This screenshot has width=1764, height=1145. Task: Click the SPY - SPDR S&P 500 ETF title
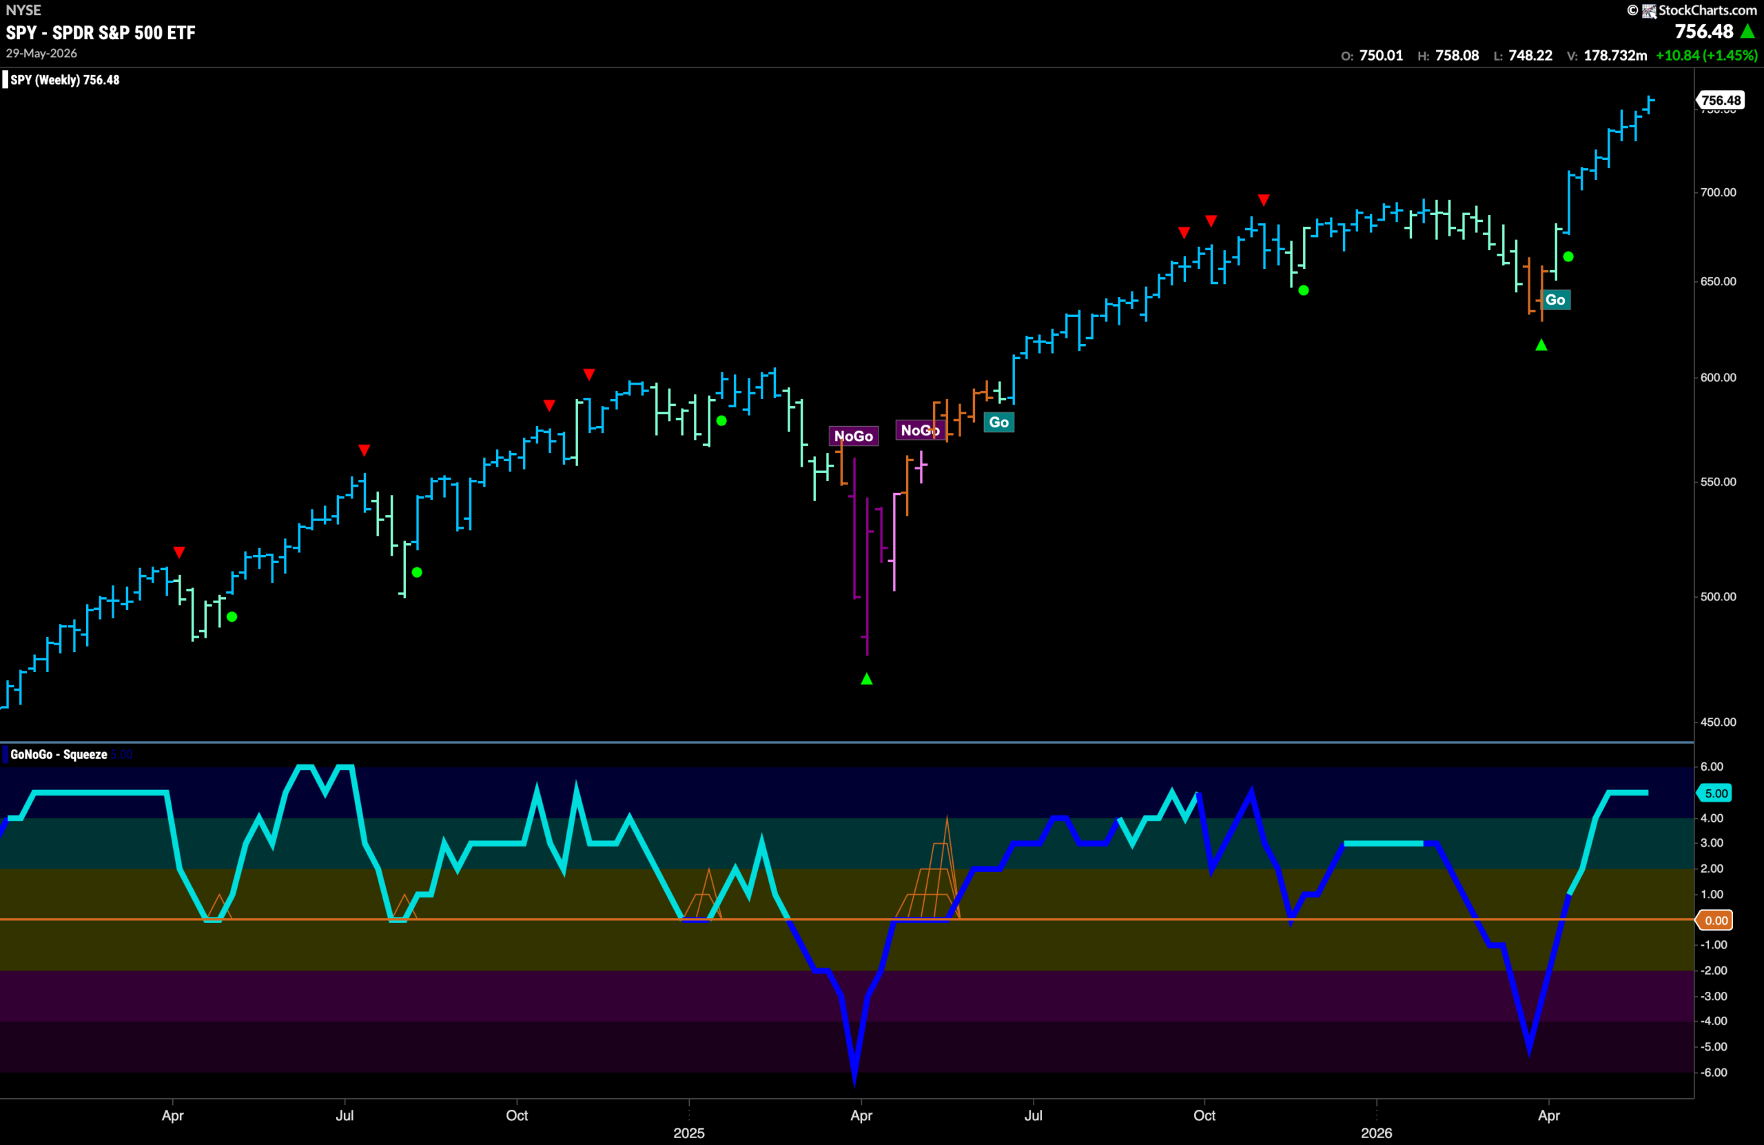[101, 32]
